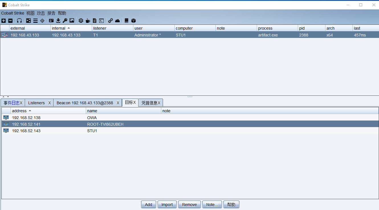Viewport: 379px width, 210px height.
Task: Click the Note... button
Action: pos(212,205)
